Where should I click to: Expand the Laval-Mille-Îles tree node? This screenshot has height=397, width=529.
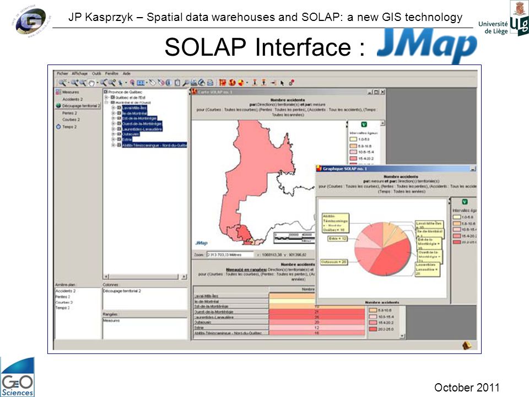tap(114, 108)
